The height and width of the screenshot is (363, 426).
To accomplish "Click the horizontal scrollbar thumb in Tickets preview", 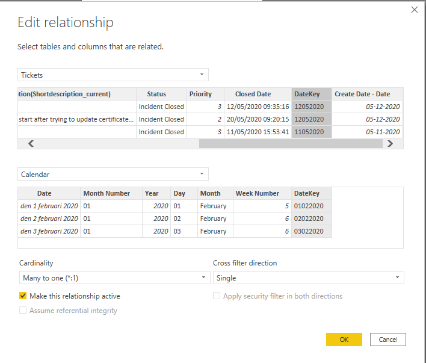I will click(x=291, y=143).
